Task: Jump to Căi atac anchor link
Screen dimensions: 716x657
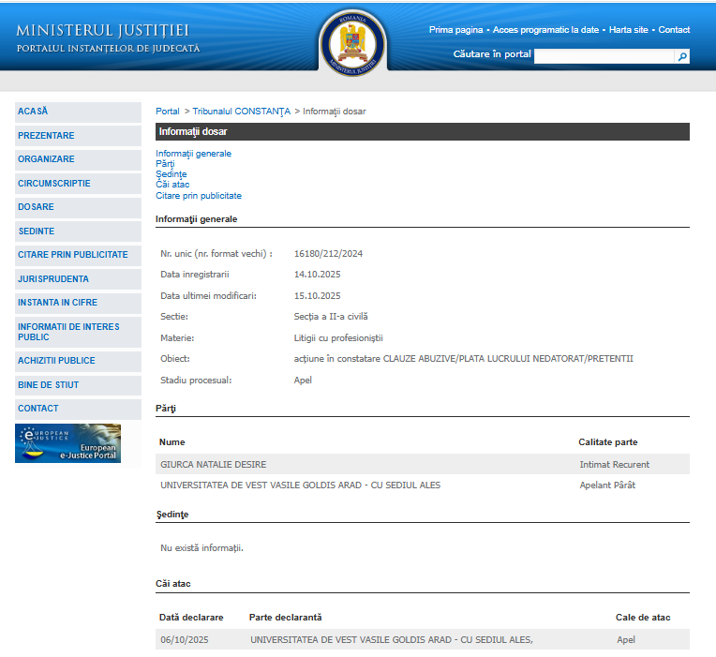Action: coord(172,185)
